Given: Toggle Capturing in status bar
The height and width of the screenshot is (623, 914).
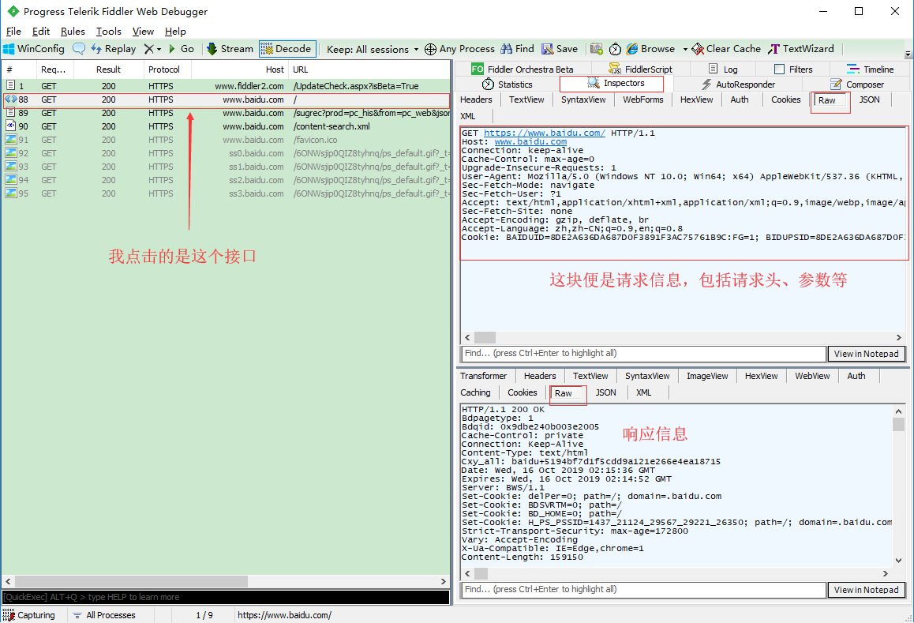Looking at the screenshot, I should (x=29, y=615).
